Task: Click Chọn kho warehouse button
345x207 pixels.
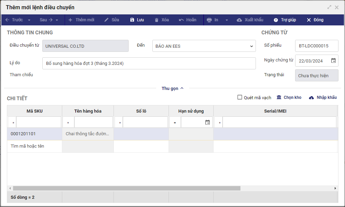Action: pos(289,97)
